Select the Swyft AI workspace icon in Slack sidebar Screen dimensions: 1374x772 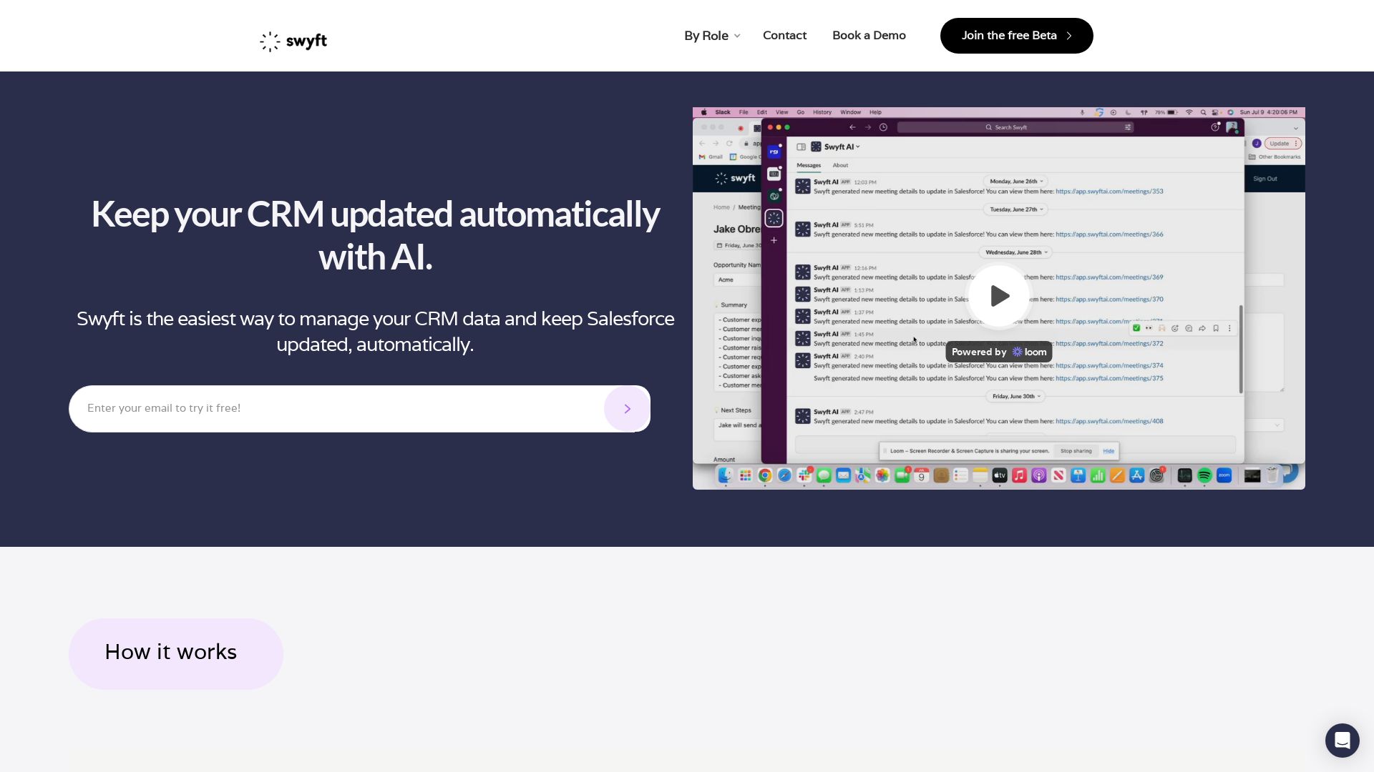774,218
